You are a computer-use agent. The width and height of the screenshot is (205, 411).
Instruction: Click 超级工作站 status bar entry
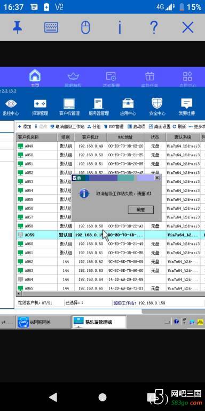139,303
